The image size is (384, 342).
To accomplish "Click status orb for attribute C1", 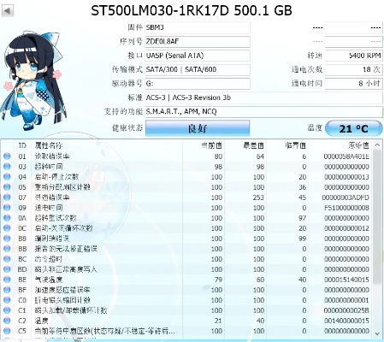I will point(7,310).
